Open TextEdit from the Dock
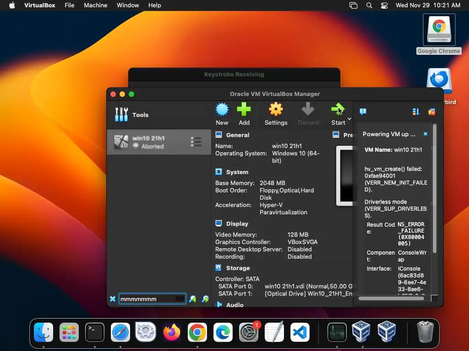 pyautogui.click(x=274, y=332)
